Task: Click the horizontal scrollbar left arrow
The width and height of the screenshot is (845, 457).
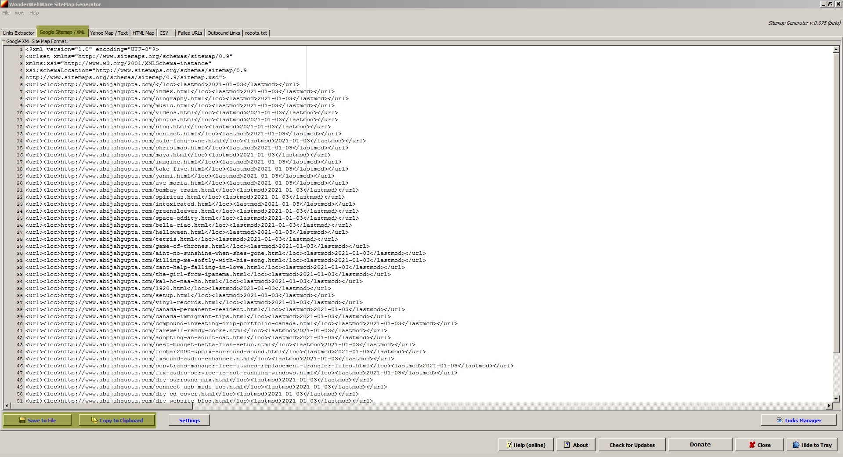Action: [x=7, y=406]
